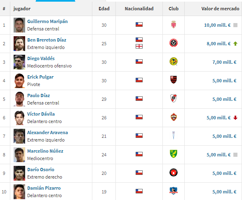Open Darío Osorio's 5,00 mill. € market value
The height and width of the screenshot is (200, 242).
pos(224,173)
